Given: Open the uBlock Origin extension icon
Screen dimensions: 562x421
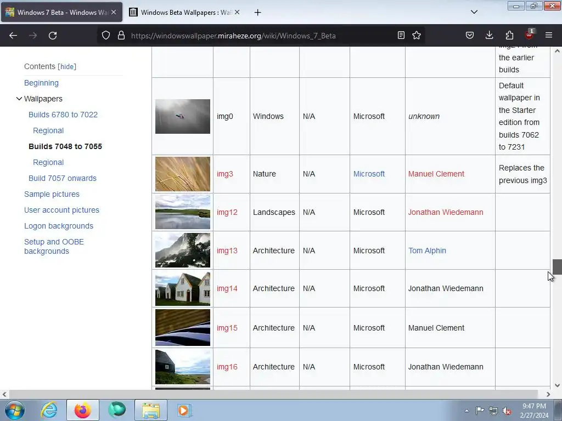Looking at the screenshot, I should [x=529, y=35].
